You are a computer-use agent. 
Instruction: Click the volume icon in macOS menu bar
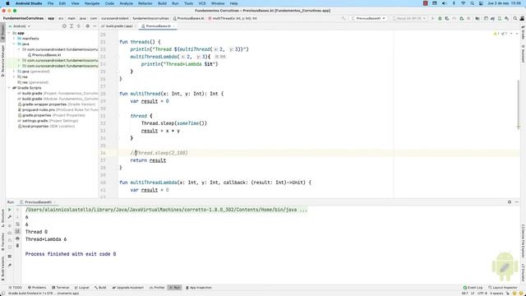tap(444, 3)
